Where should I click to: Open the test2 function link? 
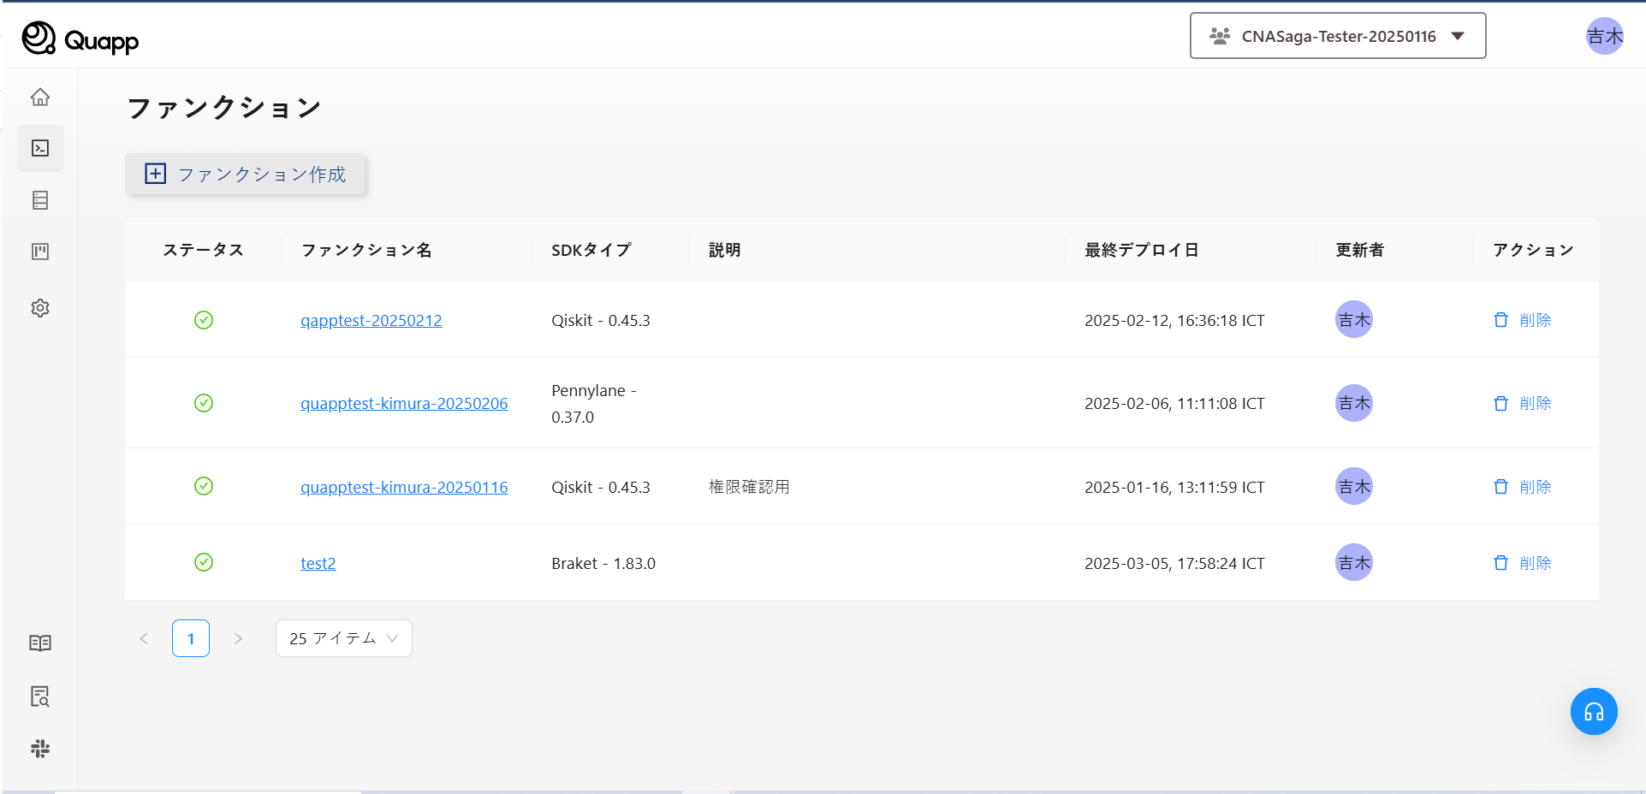point(318,563)
